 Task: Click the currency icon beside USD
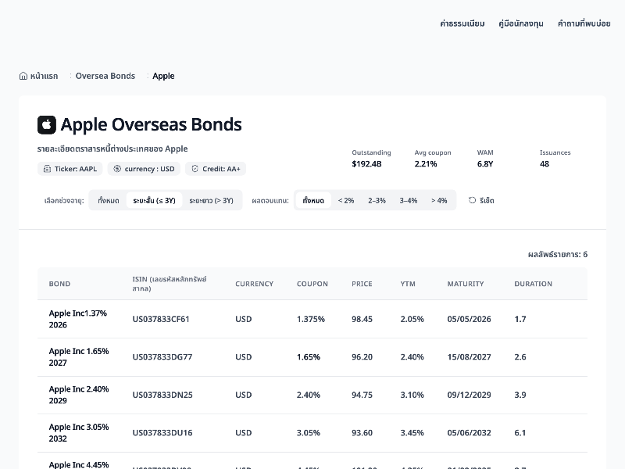[x=117, y=169]
